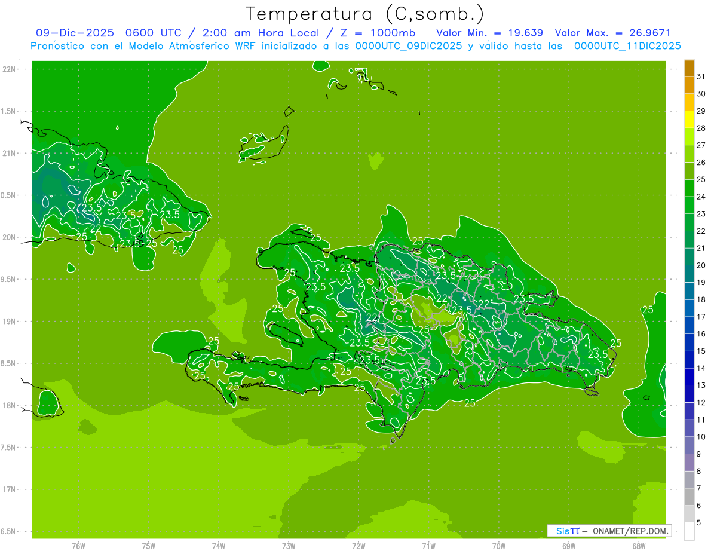Click the '21N' latitude label
This screenshot has width=717, height=554.
9,153
